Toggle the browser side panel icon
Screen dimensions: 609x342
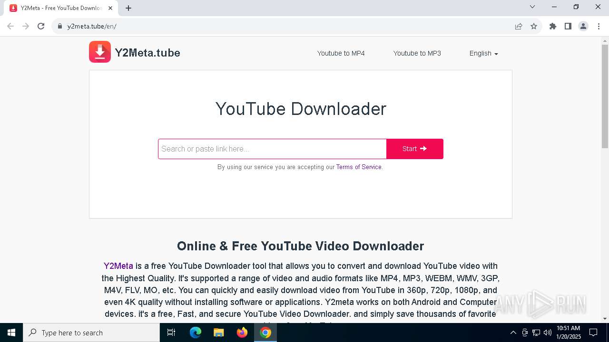click(x=568, y=26)
